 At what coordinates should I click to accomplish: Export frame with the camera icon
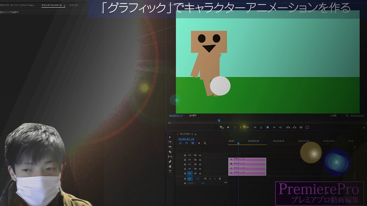pyautogui.click(x=301, y=127)
